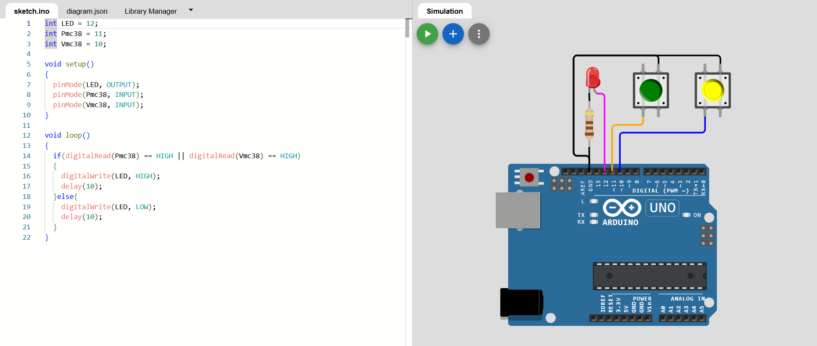The width and height of the screenshot is (817, 346).
Task: Select the Simulation tab
Action: coord(445,11)
